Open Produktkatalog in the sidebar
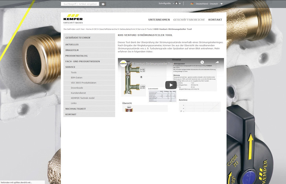The width and height of the screenshot is (286, 184). click(77, 56)
